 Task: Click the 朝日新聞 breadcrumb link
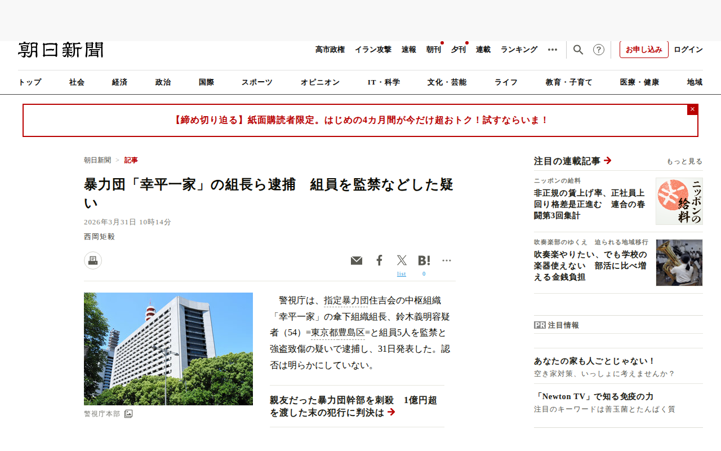pyautogui.click(x=97, y=160)
